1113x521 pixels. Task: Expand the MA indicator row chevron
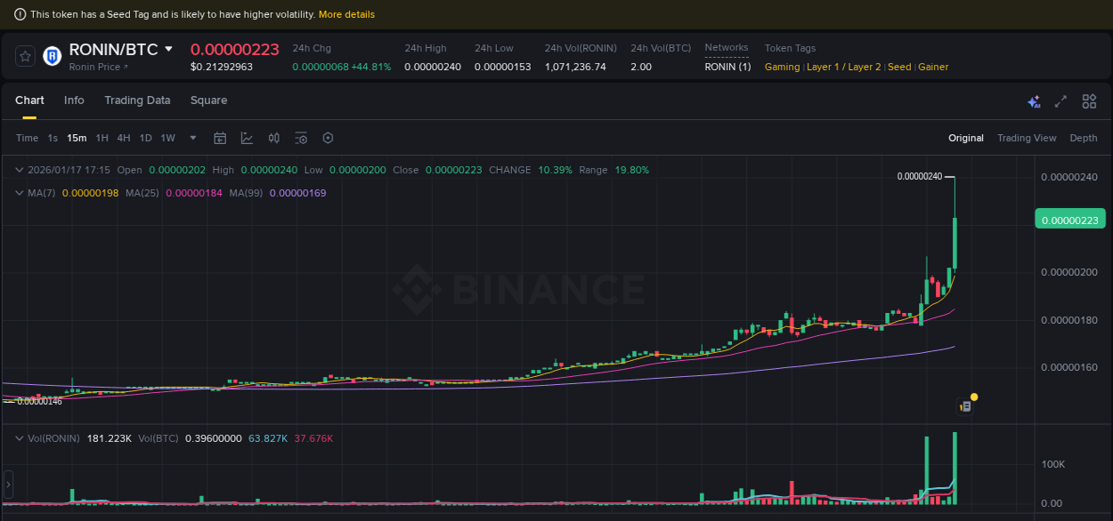(19, 192)
